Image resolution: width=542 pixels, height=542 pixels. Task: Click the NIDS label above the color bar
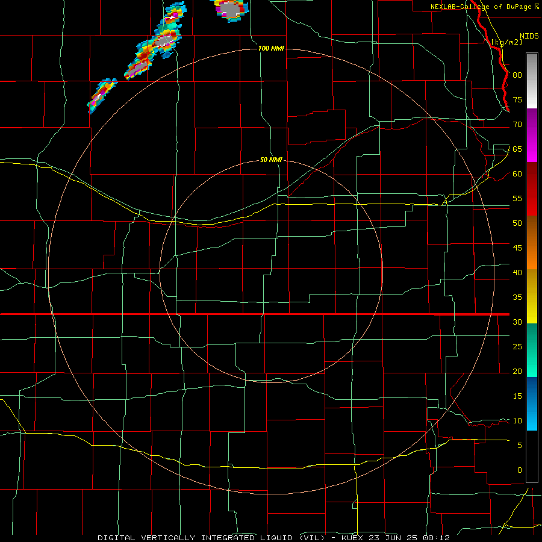coord(529,36)
